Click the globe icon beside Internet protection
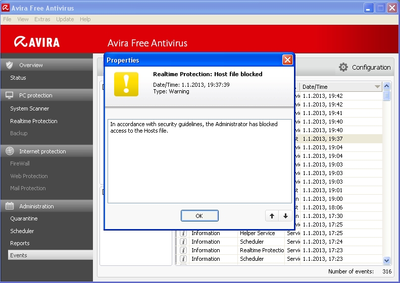The width and height of the screenshot is (400, 283). pyautogui.click(x=10, y=151)
